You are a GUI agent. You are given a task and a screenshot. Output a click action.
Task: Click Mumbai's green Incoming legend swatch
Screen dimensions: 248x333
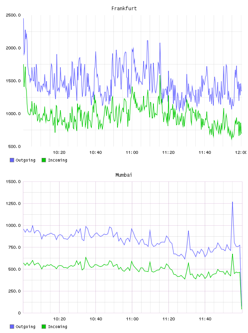pos(44,326)
